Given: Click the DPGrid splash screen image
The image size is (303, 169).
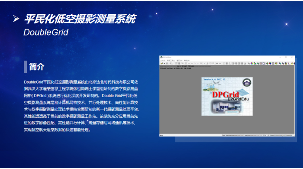Looking at the screenshot, I should click(x=227, y=97).
